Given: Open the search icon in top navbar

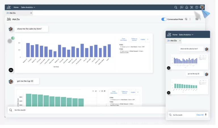Looking at the screenshot, I should pyautogui.click(x=176, y=7).
